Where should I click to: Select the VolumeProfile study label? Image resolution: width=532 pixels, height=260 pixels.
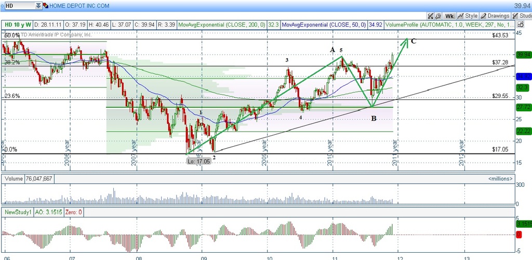449,25
